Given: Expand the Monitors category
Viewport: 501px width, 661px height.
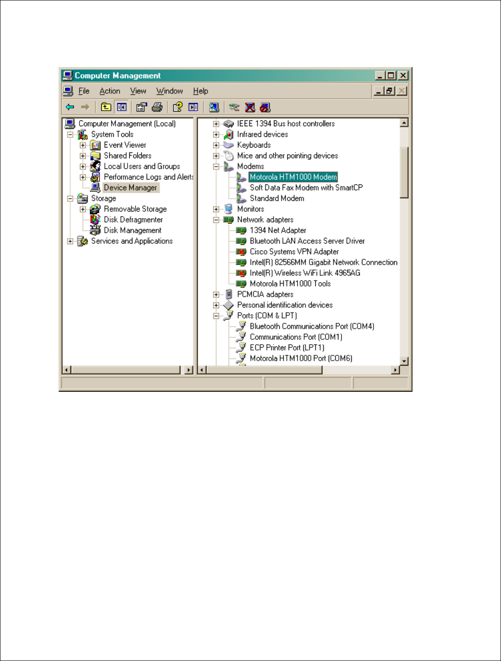Looking at the screenshot, I should tap(216, 209).
